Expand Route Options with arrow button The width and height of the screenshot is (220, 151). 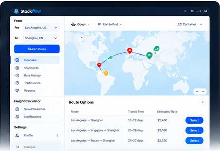click(x=202, y=102)
